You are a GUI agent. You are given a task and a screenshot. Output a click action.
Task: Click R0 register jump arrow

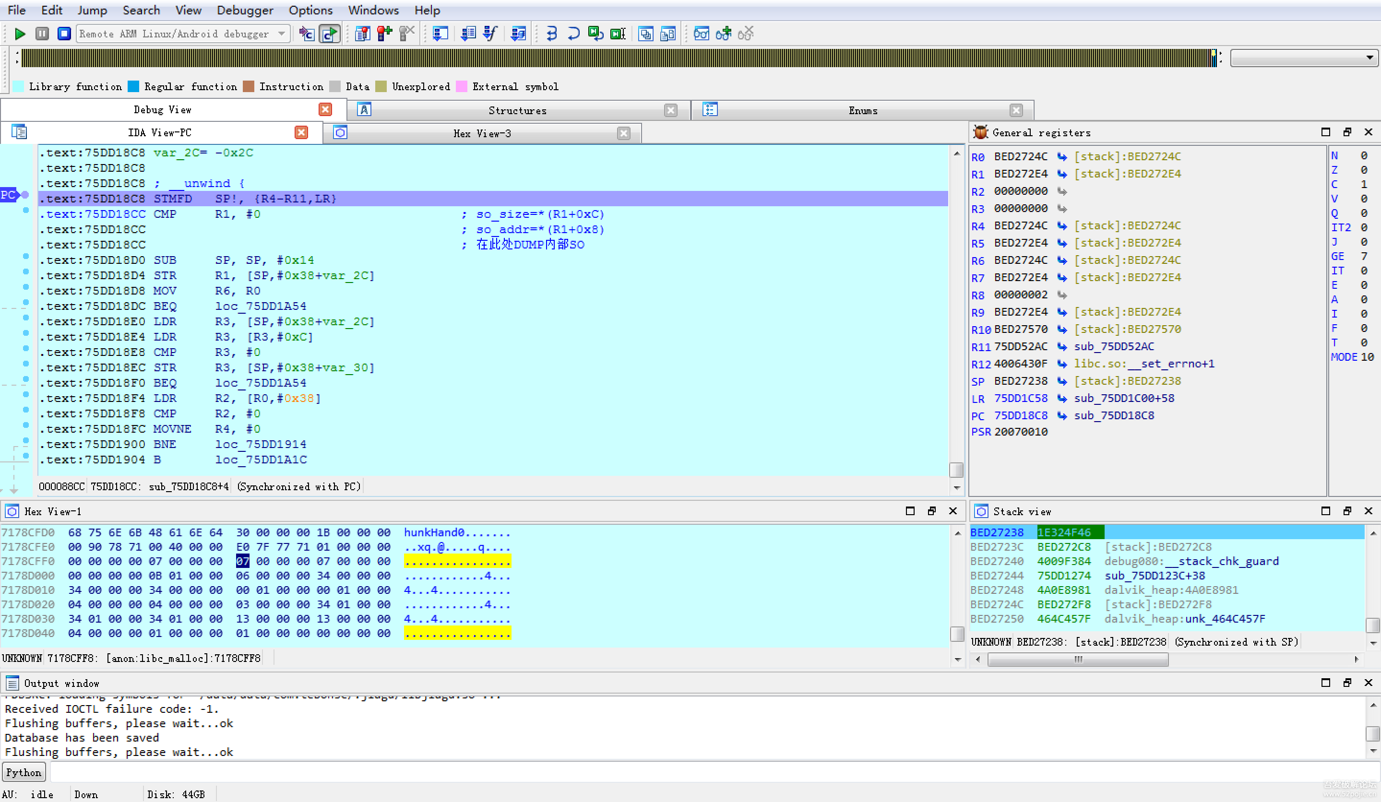coord(1062,157)
